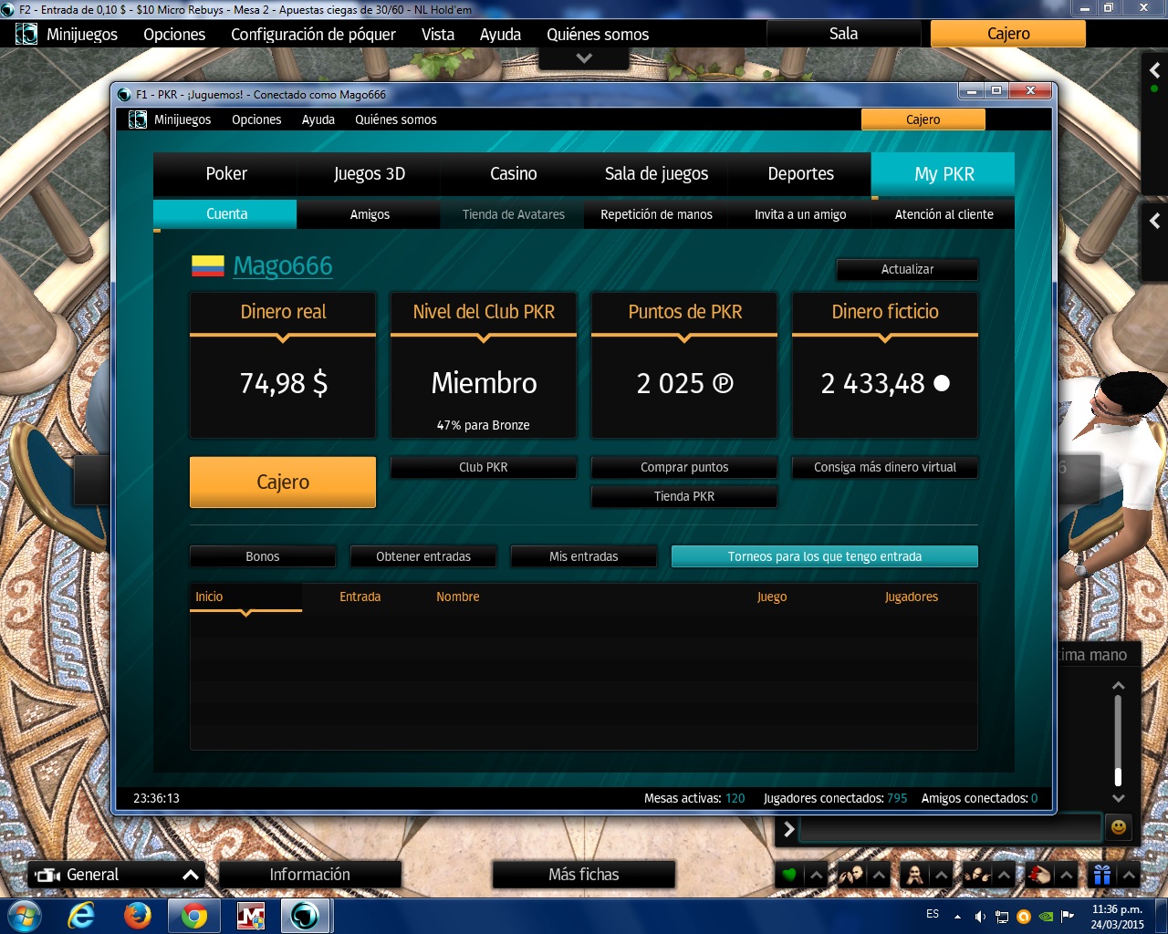This screenshot has height=934, width=1168.
Task: Click the PKR logo in the table window menu bar
Action: (26, 34)
